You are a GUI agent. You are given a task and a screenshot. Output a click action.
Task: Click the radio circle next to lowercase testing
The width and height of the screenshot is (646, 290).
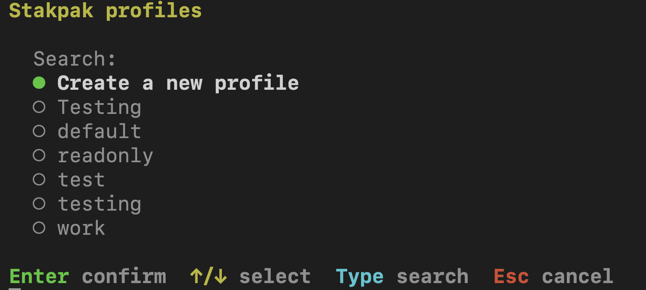(39, 204)
